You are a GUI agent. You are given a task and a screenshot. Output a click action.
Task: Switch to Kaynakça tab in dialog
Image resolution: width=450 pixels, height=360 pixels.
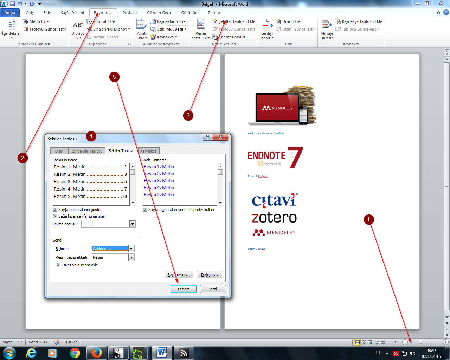148,151
